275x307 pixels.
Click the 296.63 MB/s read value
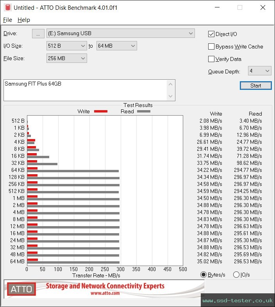tap(248, 226)
